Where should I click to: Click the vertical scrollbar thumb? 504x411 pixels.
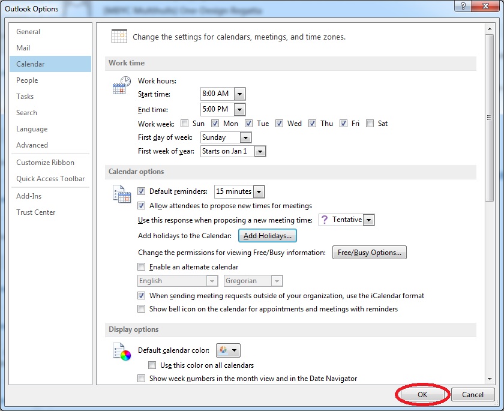490,118
